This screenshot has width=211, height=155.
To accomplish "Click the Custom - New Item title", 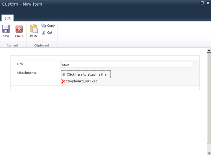I will 22,4.
